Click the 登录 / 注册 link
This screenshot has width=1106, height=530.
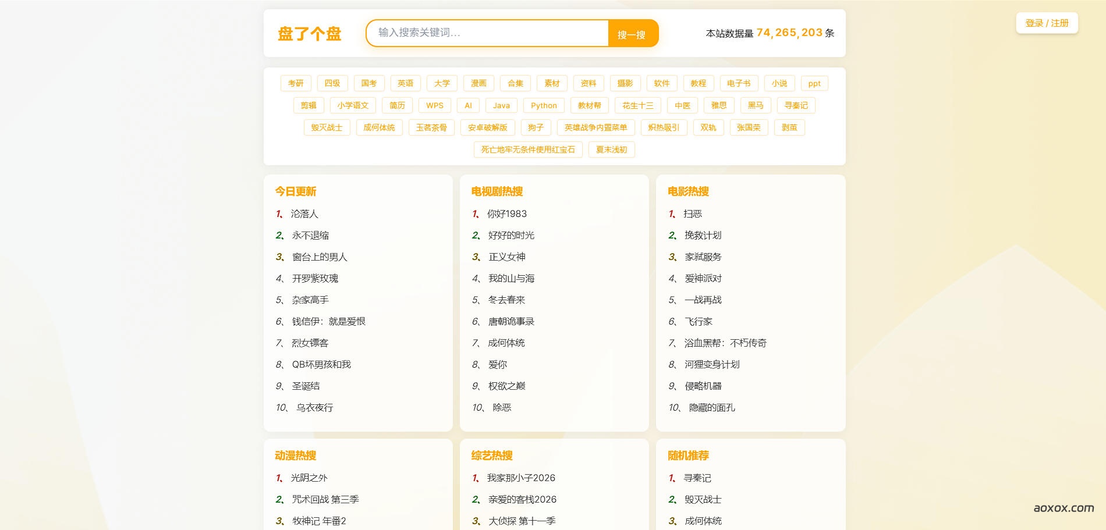coord(1045,23)
